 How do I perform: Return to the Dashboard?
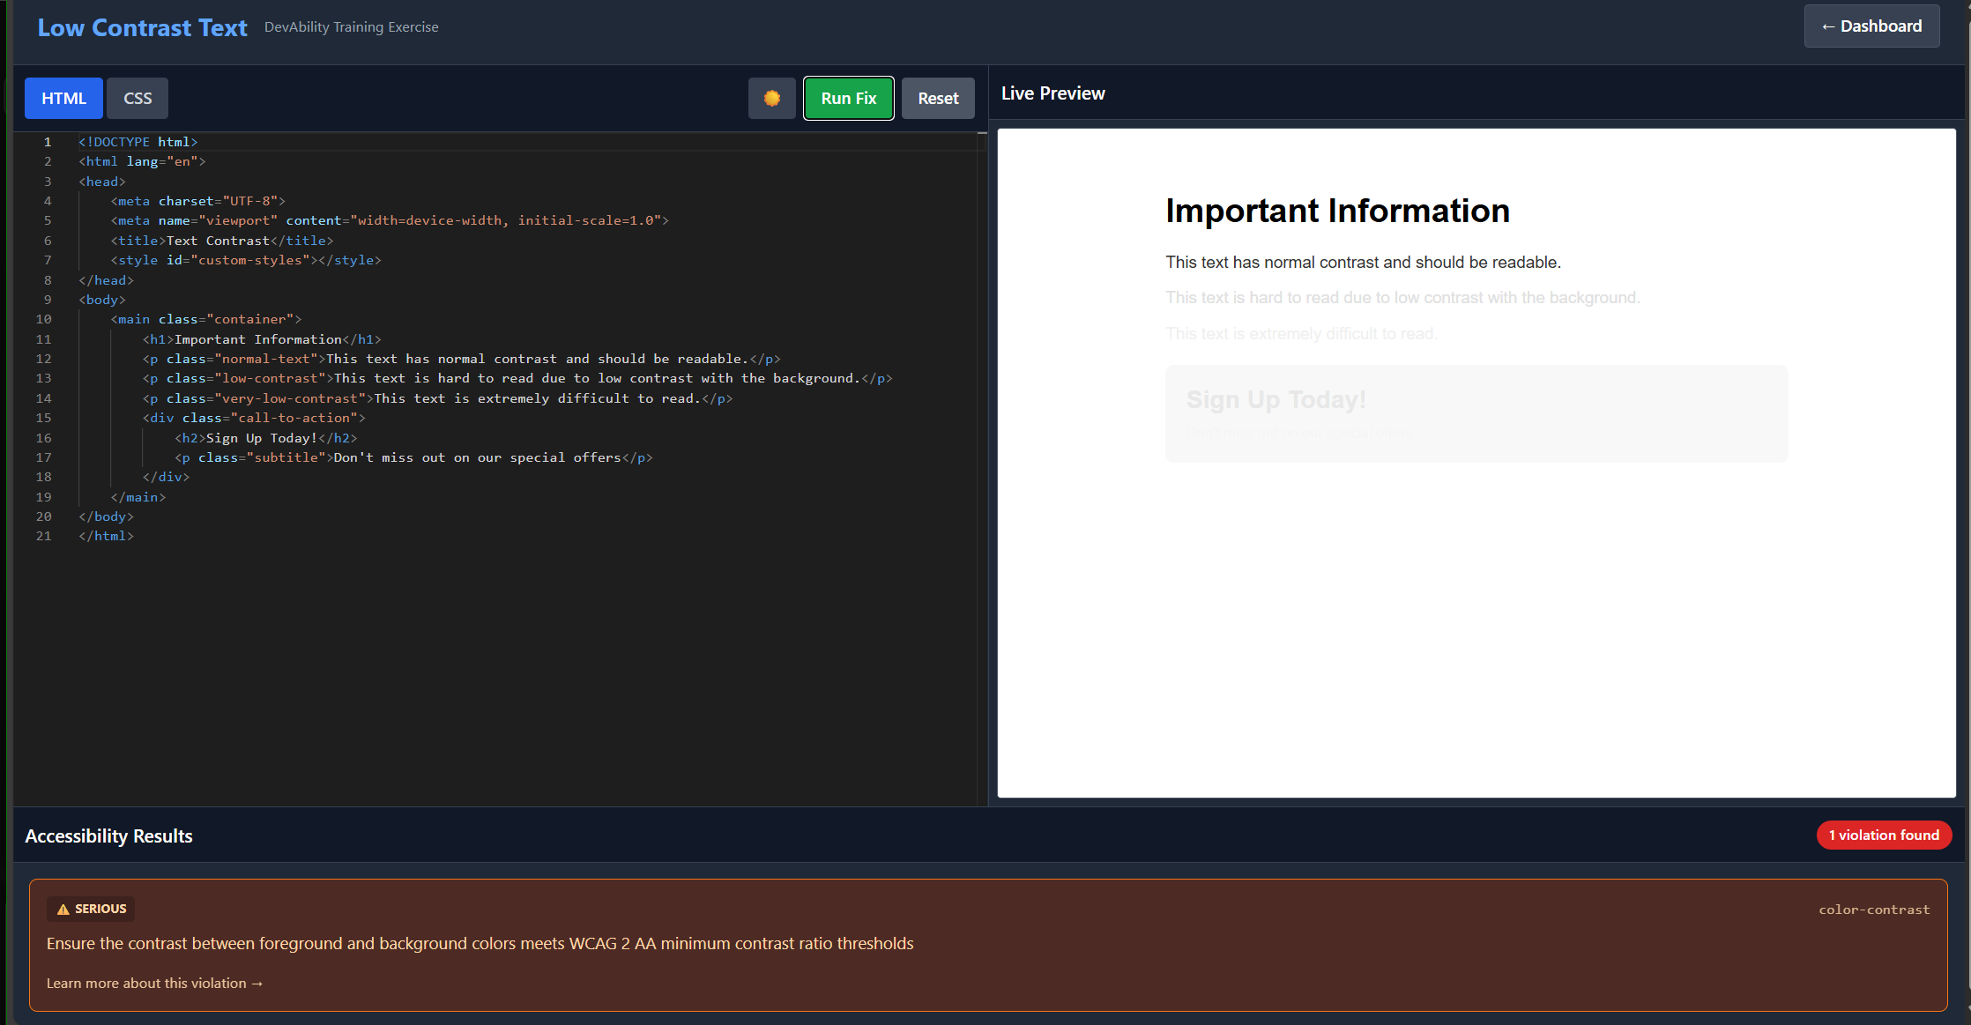point(1871,26)
